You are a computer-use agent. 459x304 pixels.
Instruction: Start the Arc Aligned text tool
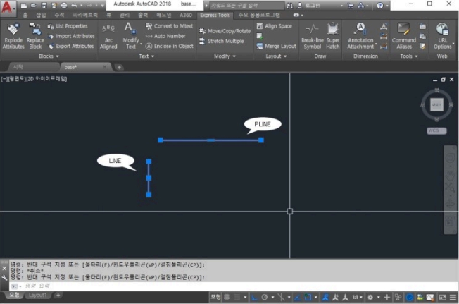[x=108, y=37]
